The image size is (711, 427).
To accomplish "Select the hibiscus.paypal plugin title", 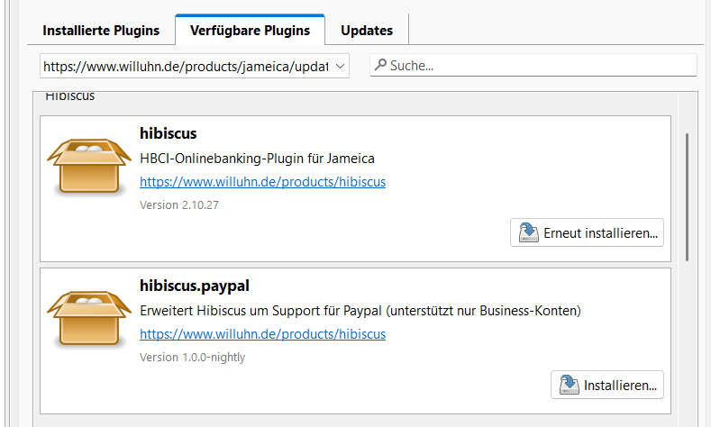I will click(x=195, y=286).
